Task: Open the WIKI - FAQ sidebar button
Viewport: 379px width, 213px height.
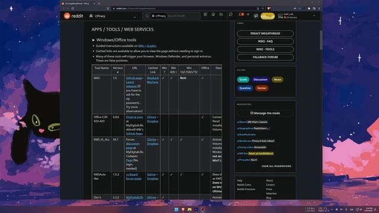Action: click(x=265, y=41)
